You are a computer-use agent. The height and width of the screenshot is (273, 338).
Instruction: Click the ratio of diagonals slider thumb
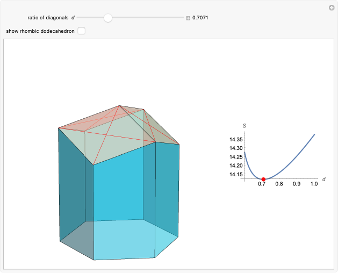coord(108,18)
